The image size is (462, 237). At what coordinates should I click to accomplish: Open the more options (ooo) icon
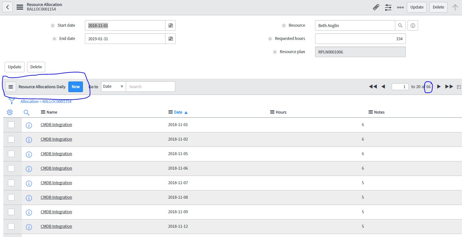click(400, 7)
